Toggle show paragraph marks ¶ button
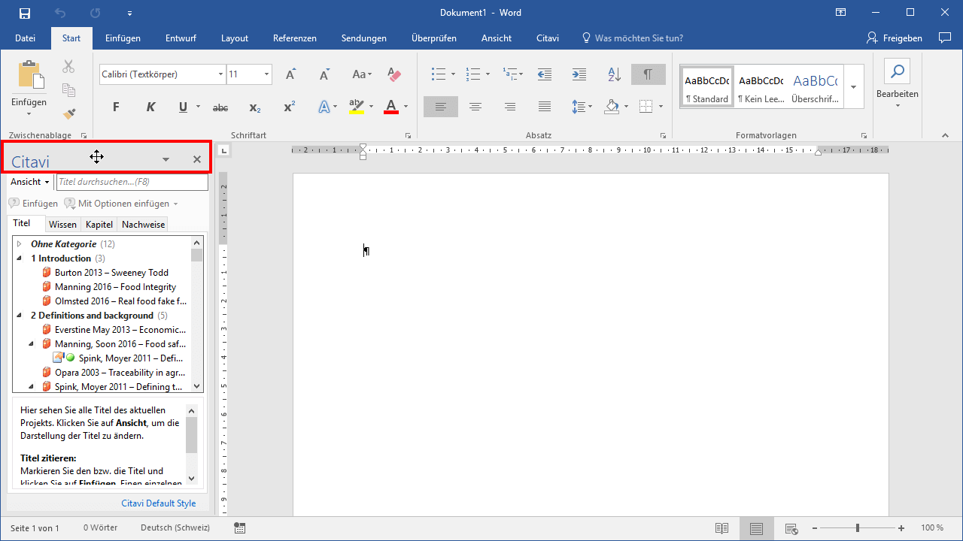963x541 pixels. [648, 74]
